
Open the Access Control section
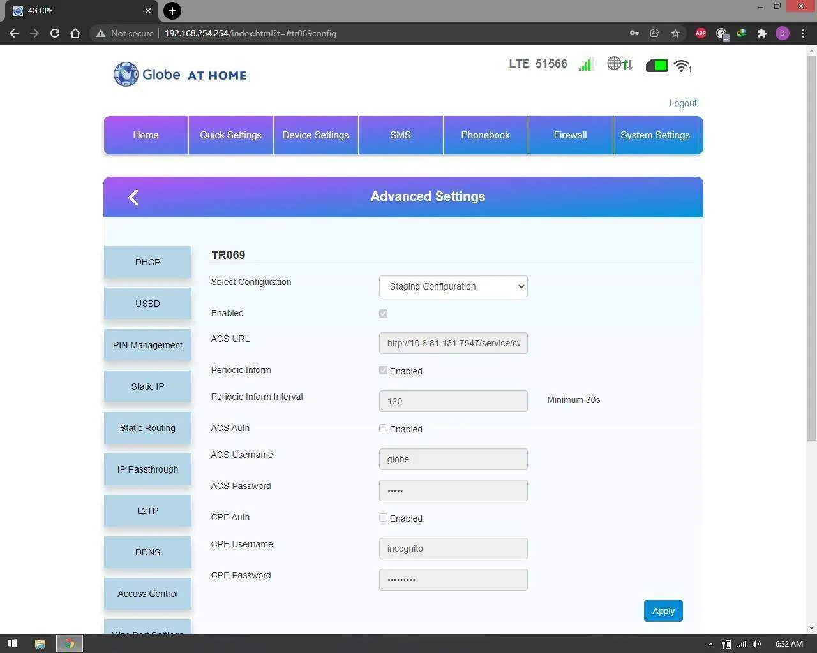[147, 594]
